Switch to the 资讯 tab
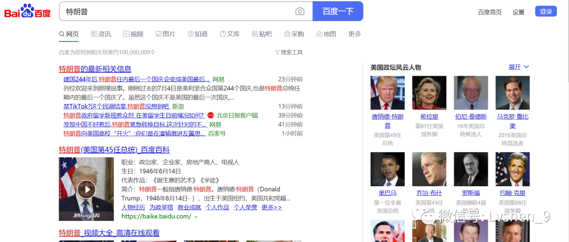This screenshot has width=569, height=242. (101, 34)
